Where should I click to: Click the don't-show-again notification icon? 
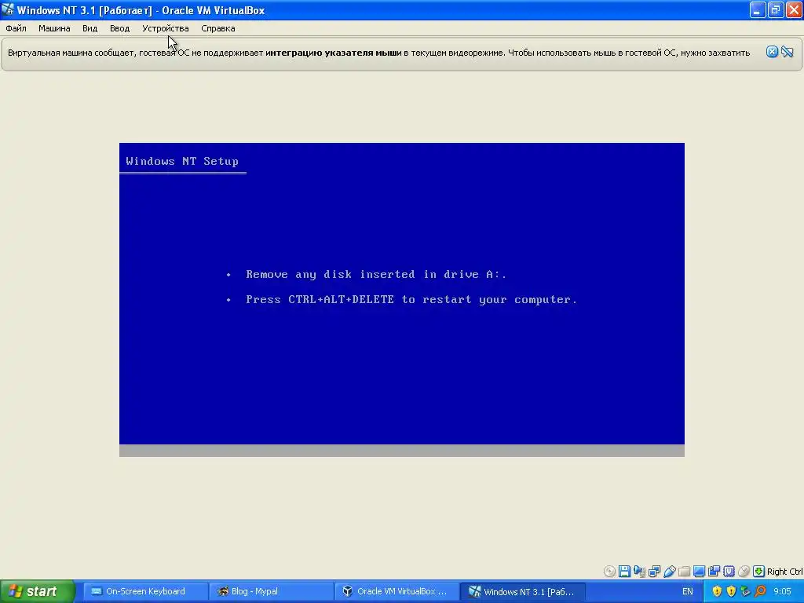pos(787,52)
